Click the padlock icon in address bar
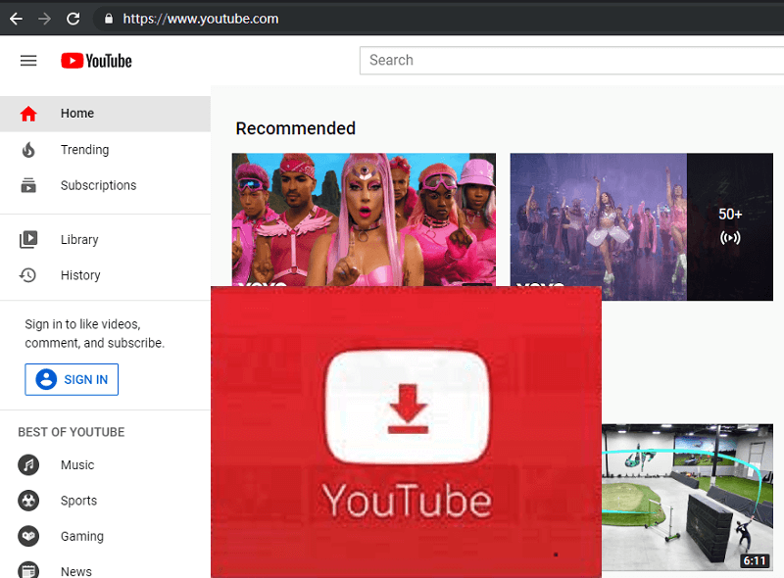The image size is (784, 578). coord(109,19)
